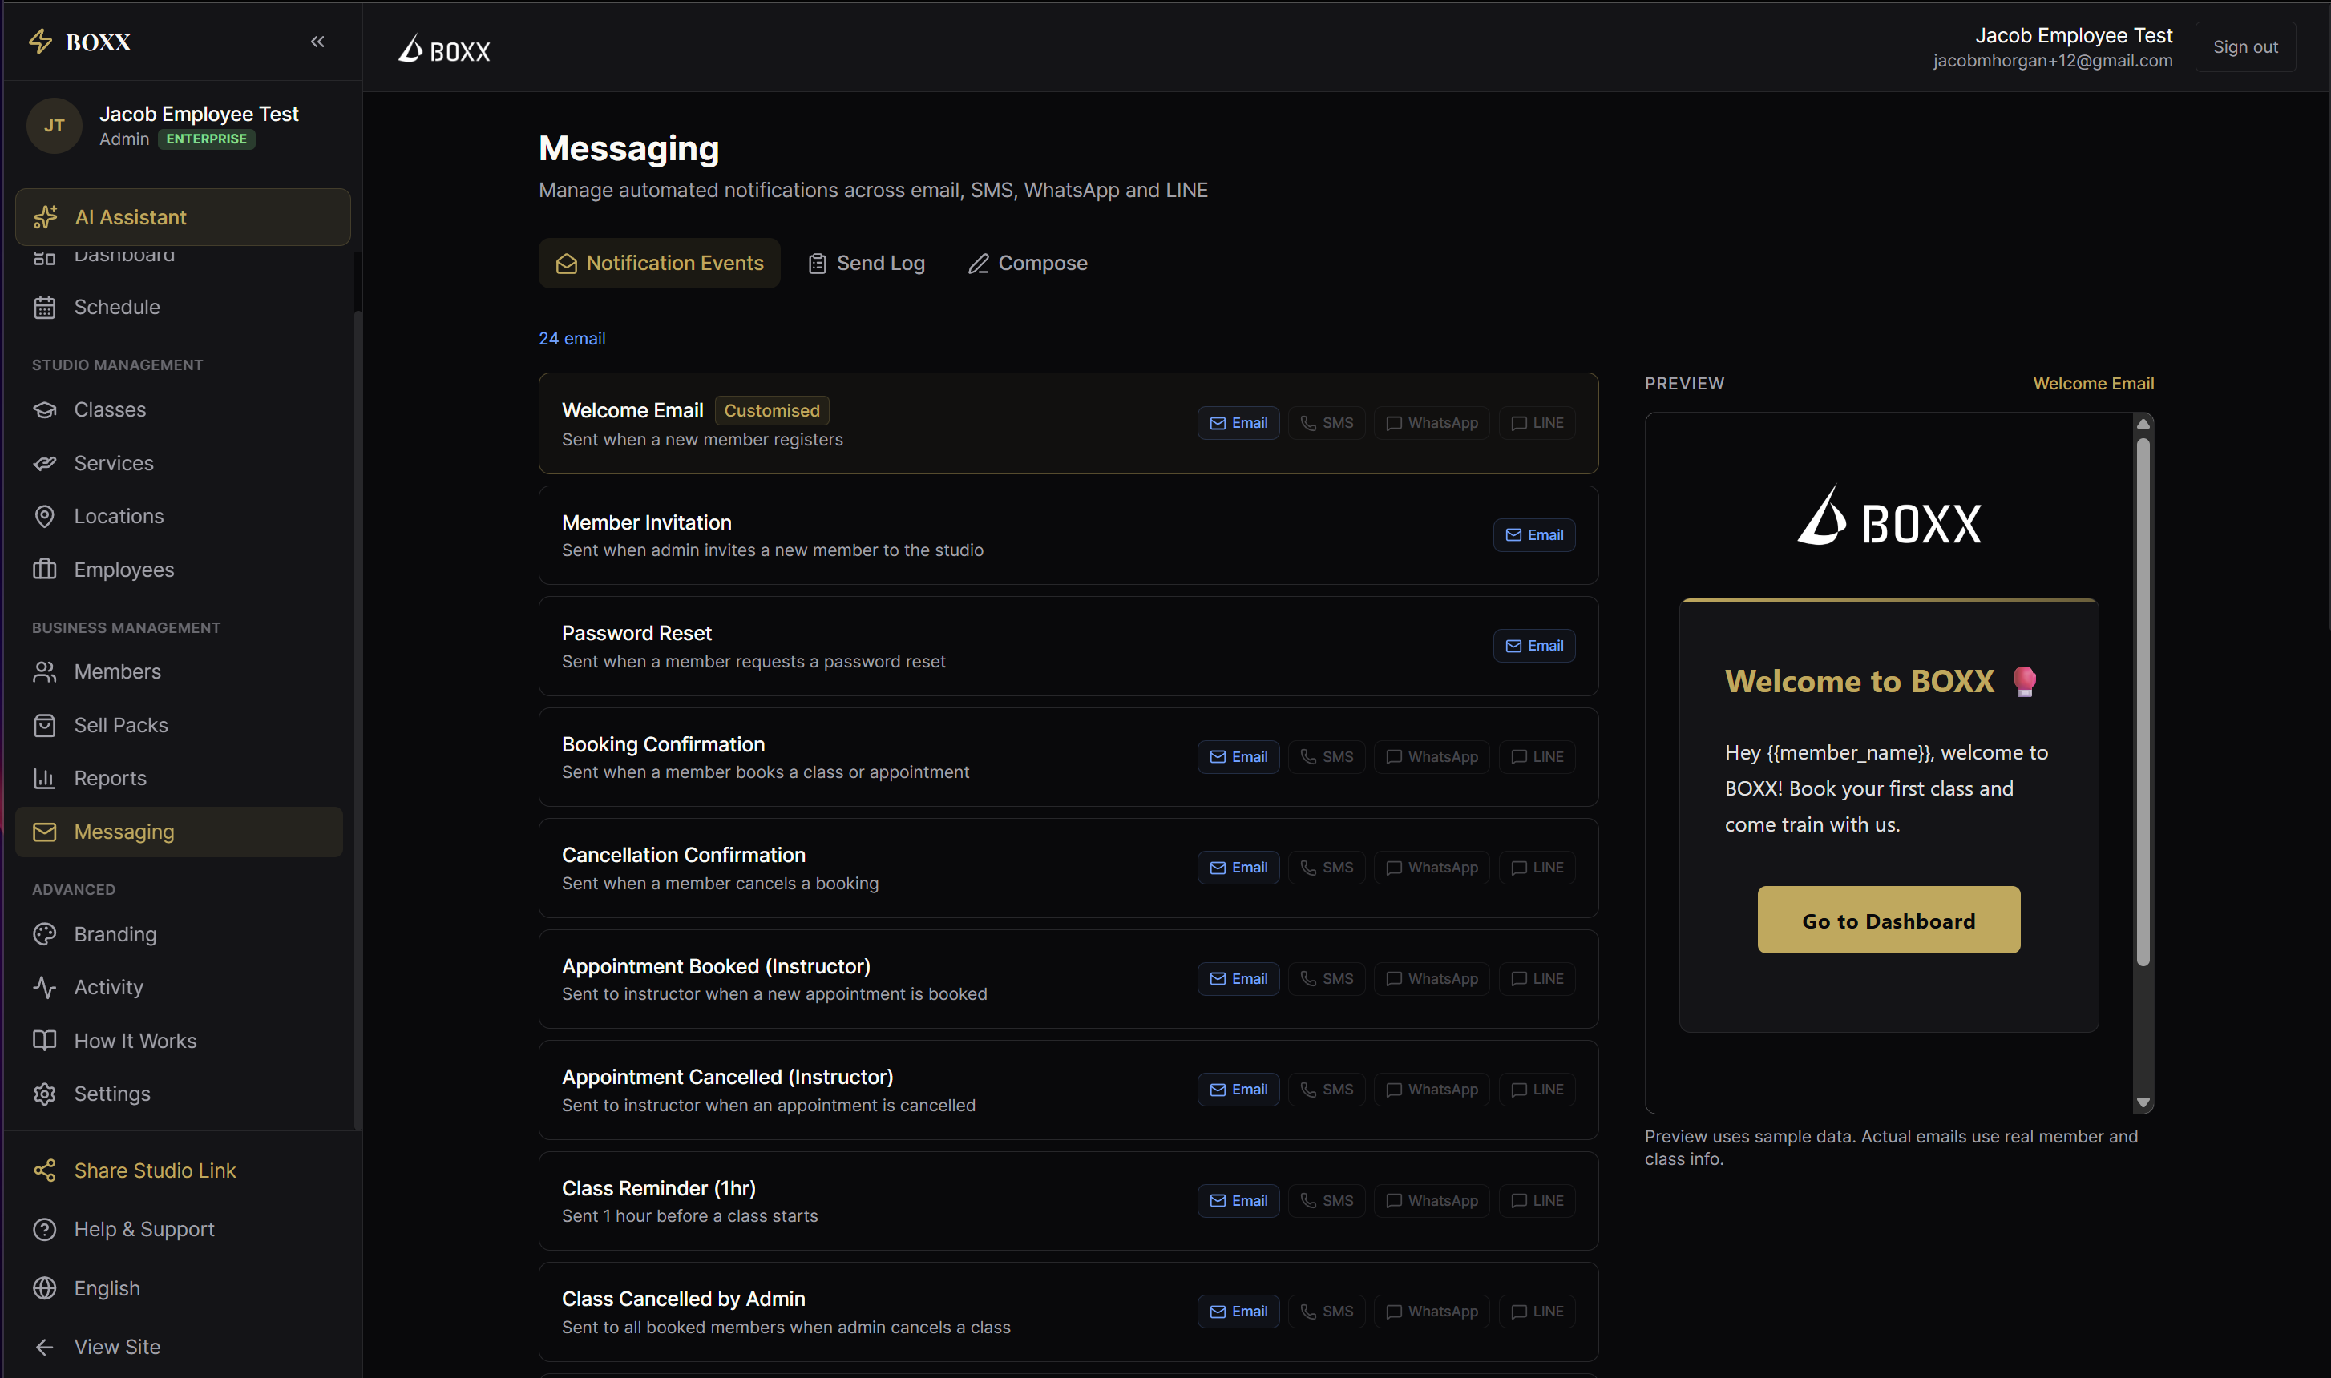Open the Schedule calendar icon
Viewport: 2331px width, 1378px height.
pyautogui.click(x=45, y=308)
